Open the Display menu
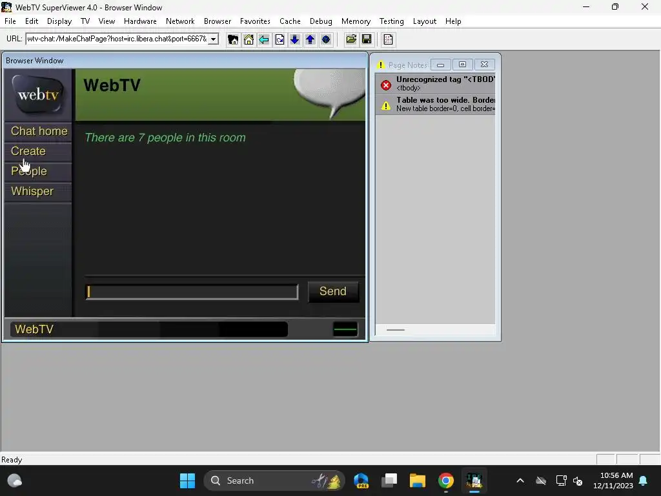The height and width of the screenshot is (496, 661). click(59, 21)
